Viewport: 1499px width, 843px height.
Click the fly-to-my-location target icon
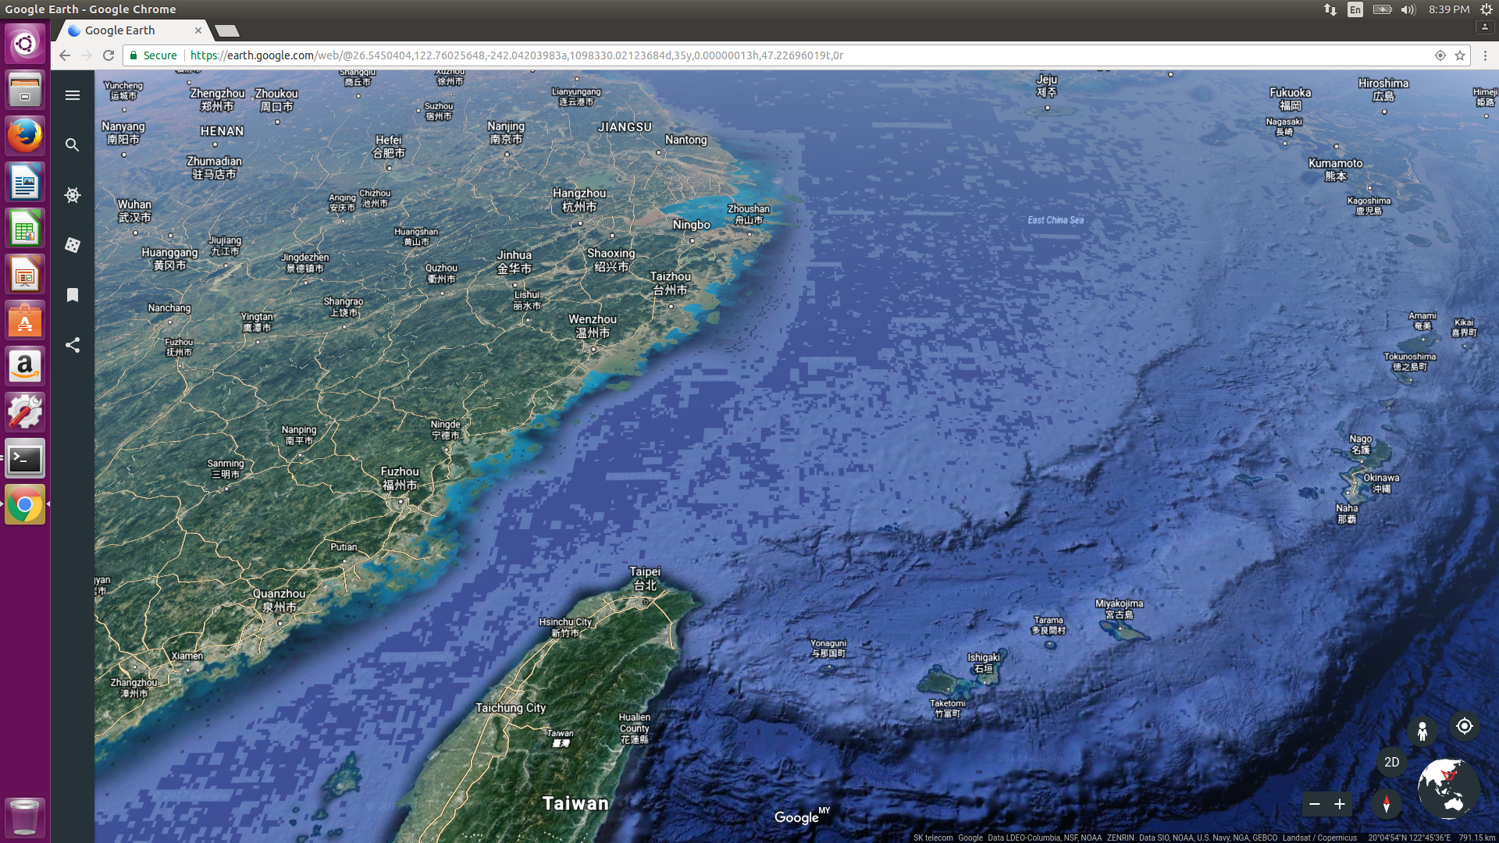(x=1465, y=726)
